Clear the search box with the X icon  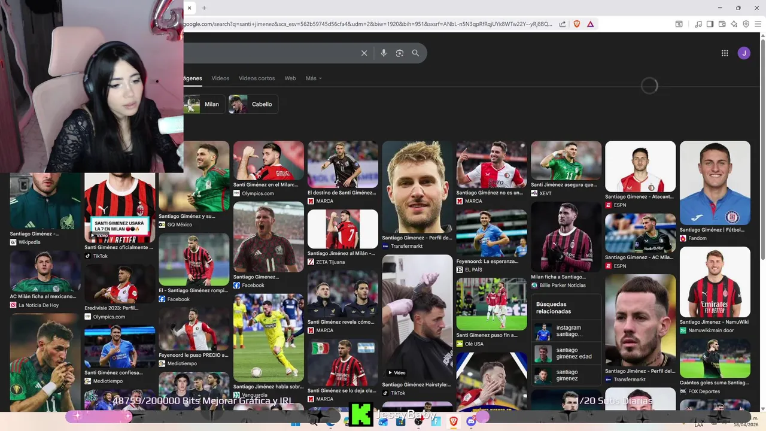tap(364, 53)
